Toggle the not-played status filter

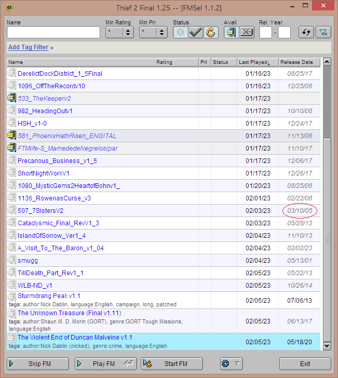tap(180, 32)
